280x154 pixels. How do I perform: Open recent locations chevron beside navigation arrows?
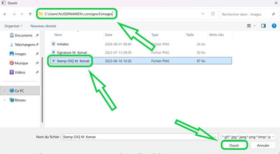coord(22,14)
